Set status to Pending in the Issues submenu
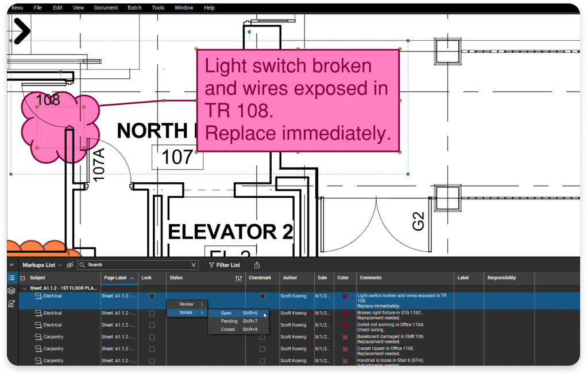 point(238,322)
